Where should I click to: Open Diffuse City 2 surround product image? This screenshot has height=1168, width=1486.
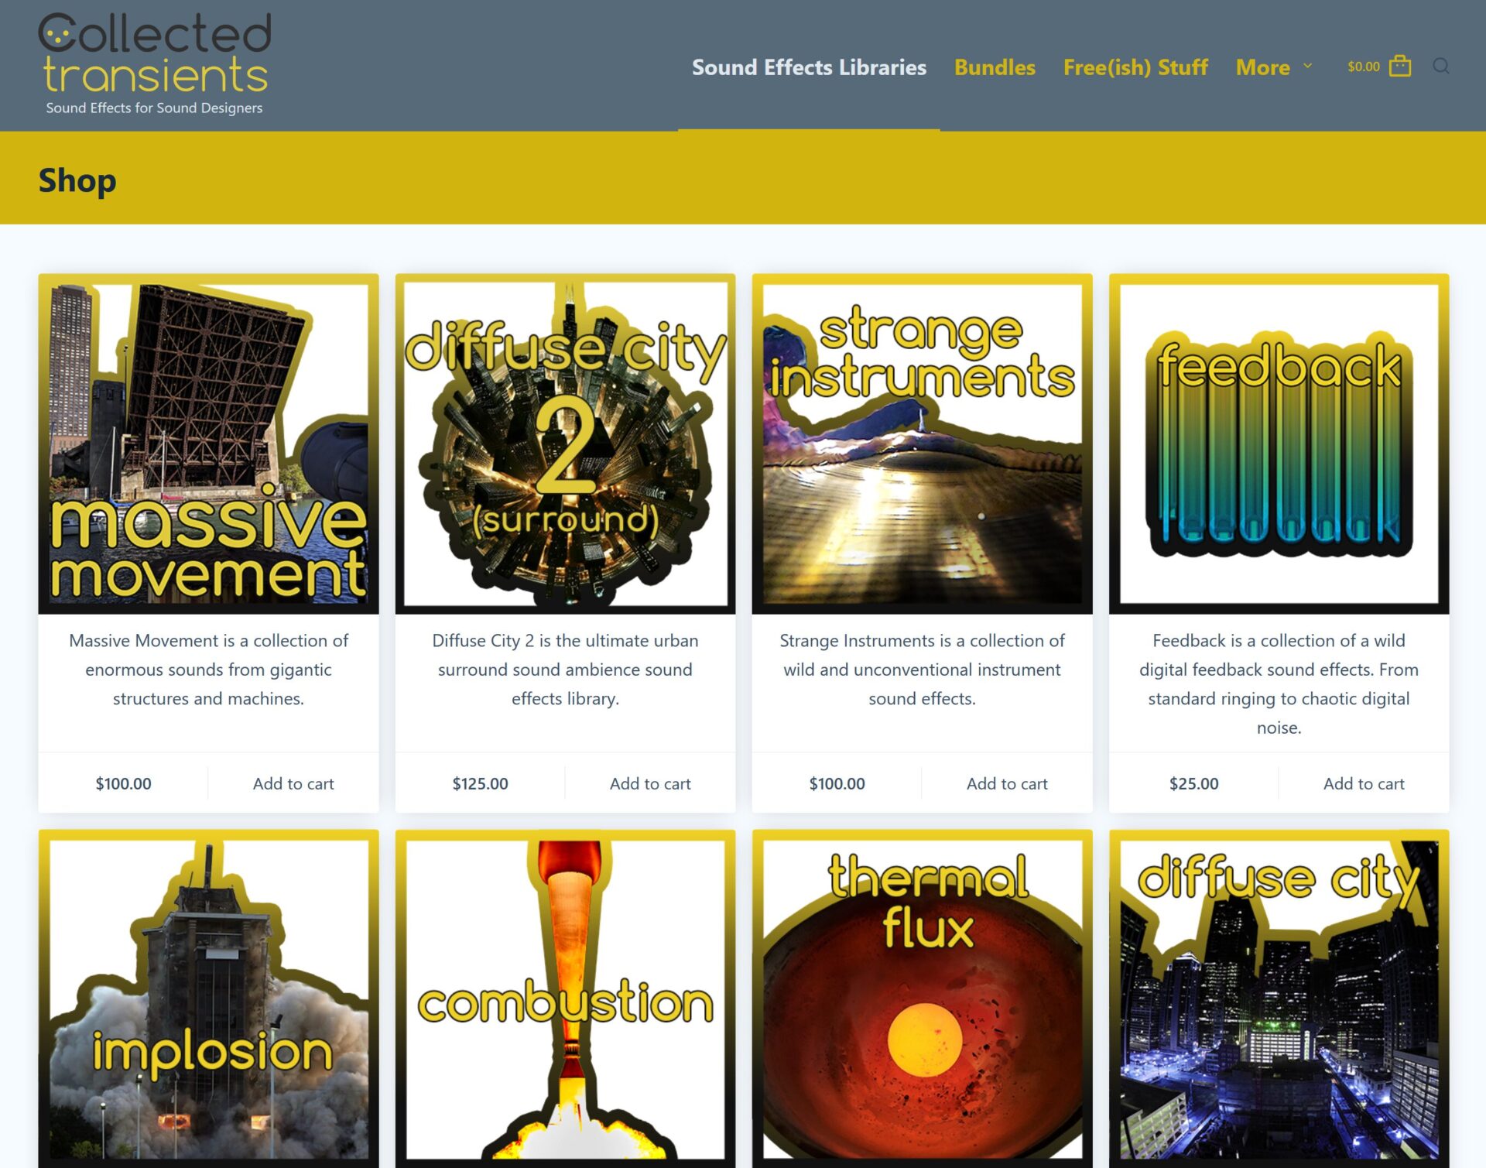(x=565, y=444)
